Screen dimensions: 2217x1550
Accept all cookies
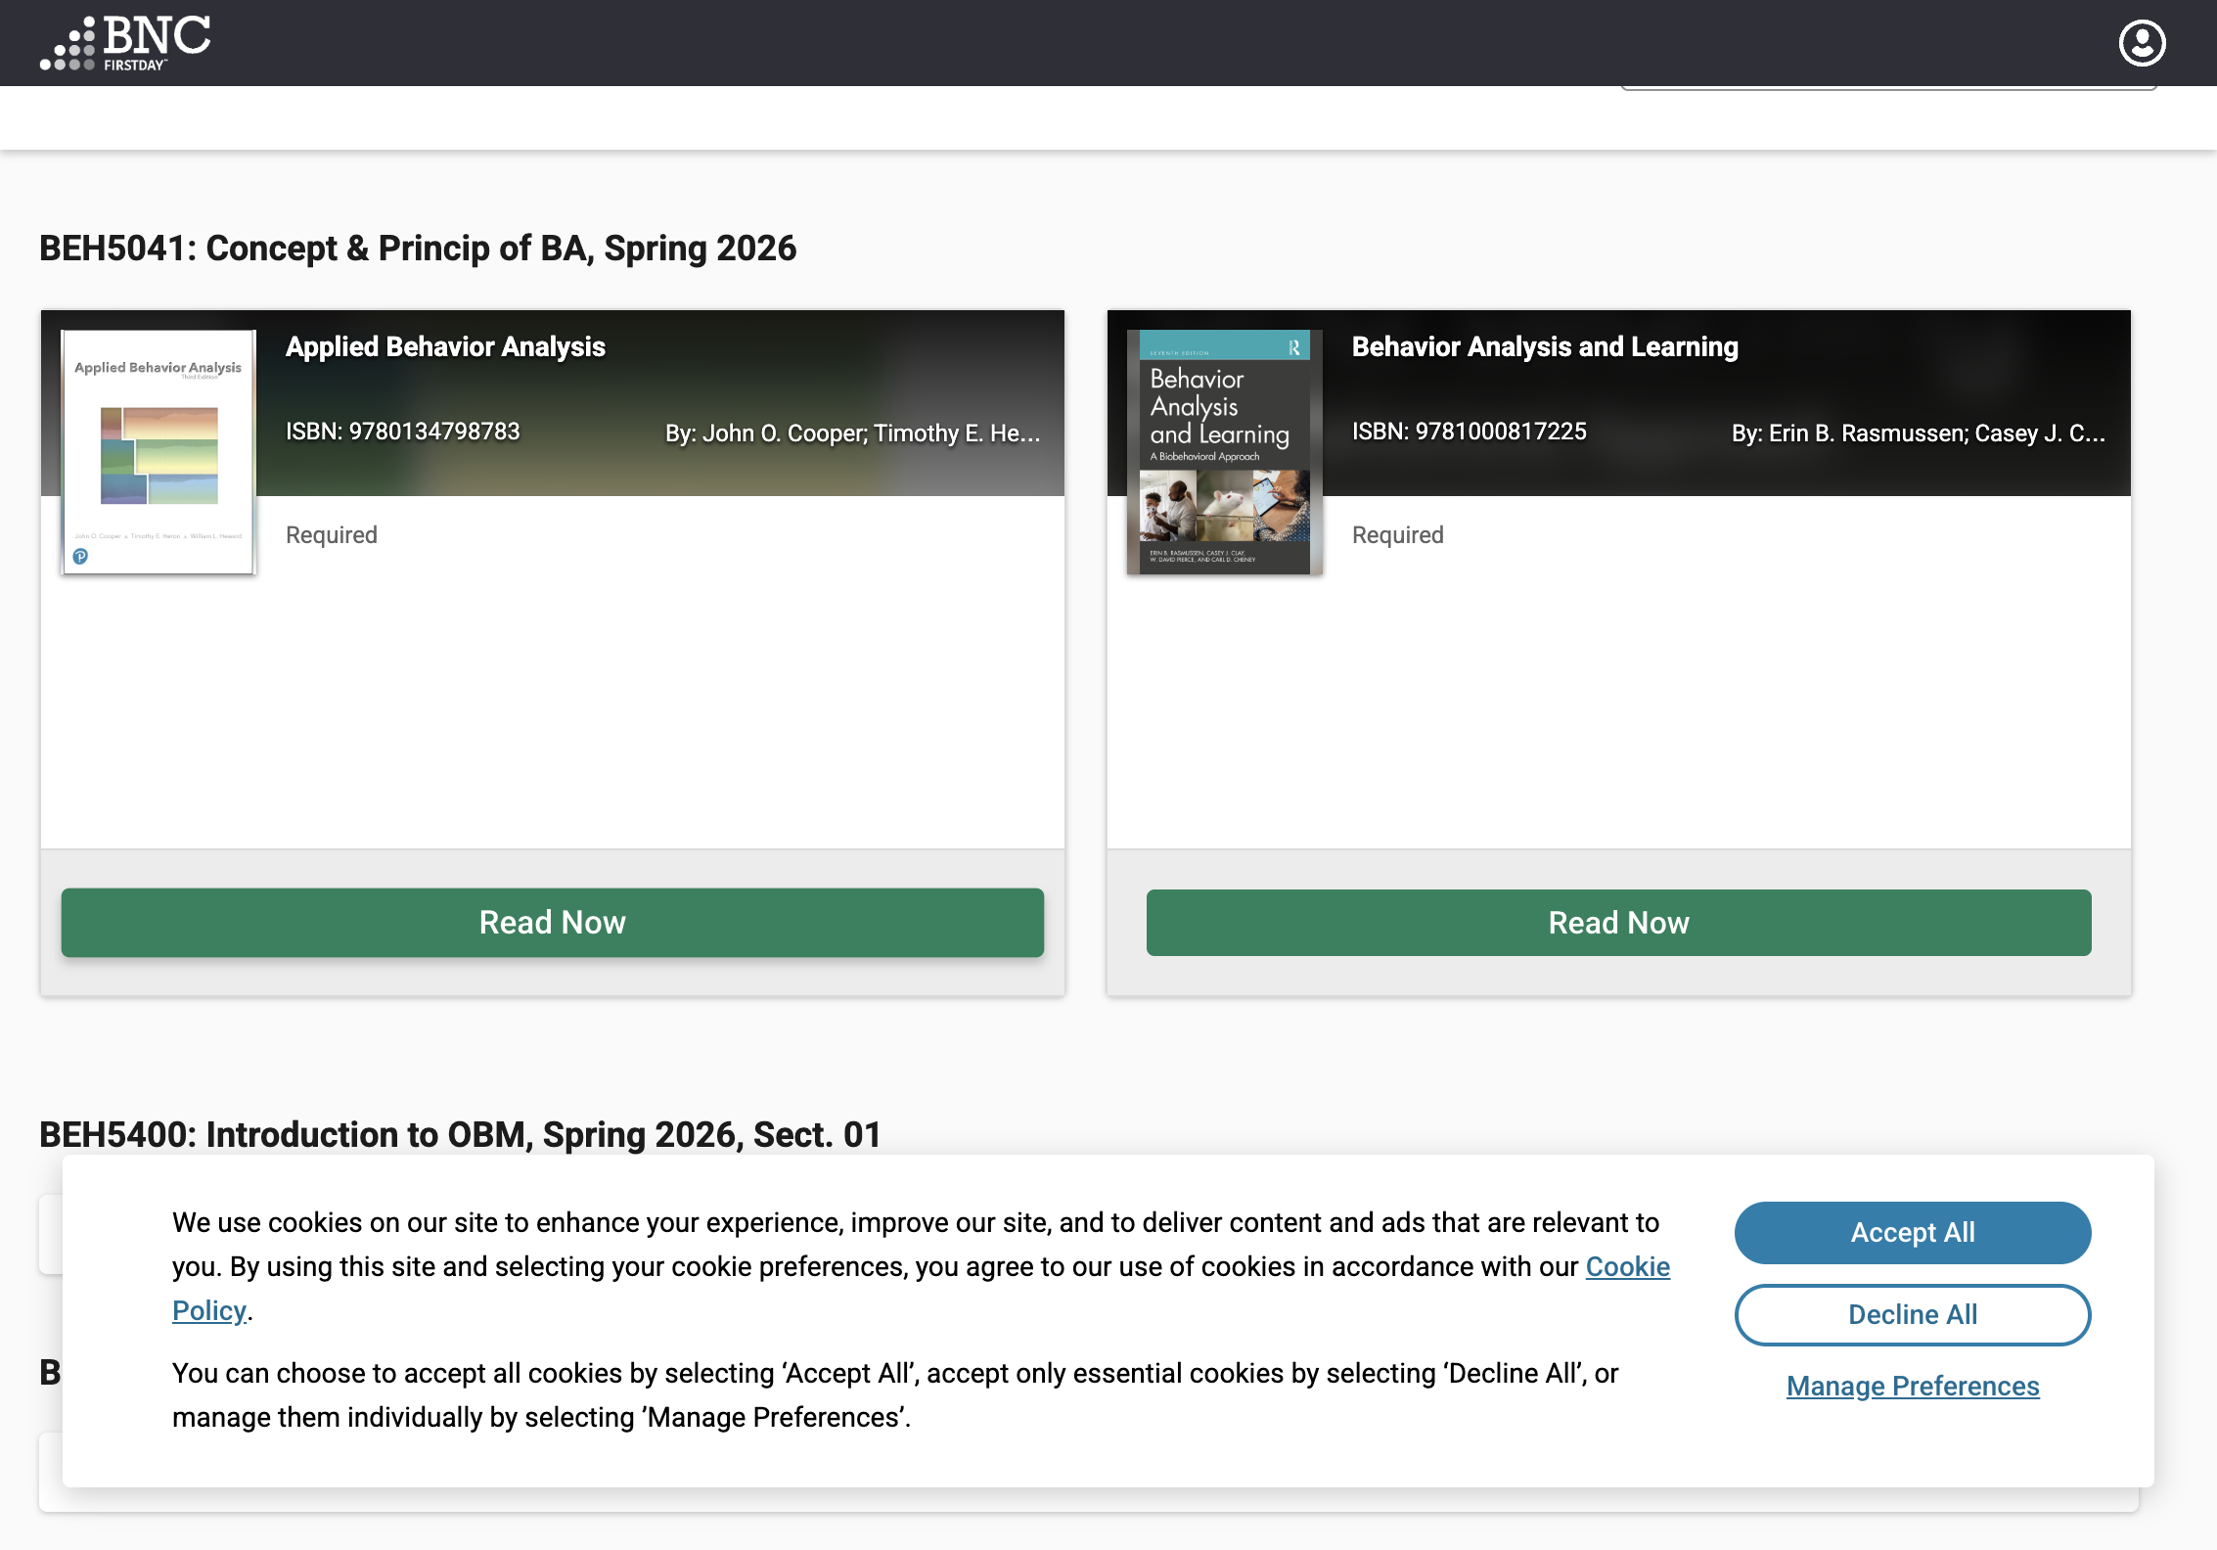tap(1913, 1233)
